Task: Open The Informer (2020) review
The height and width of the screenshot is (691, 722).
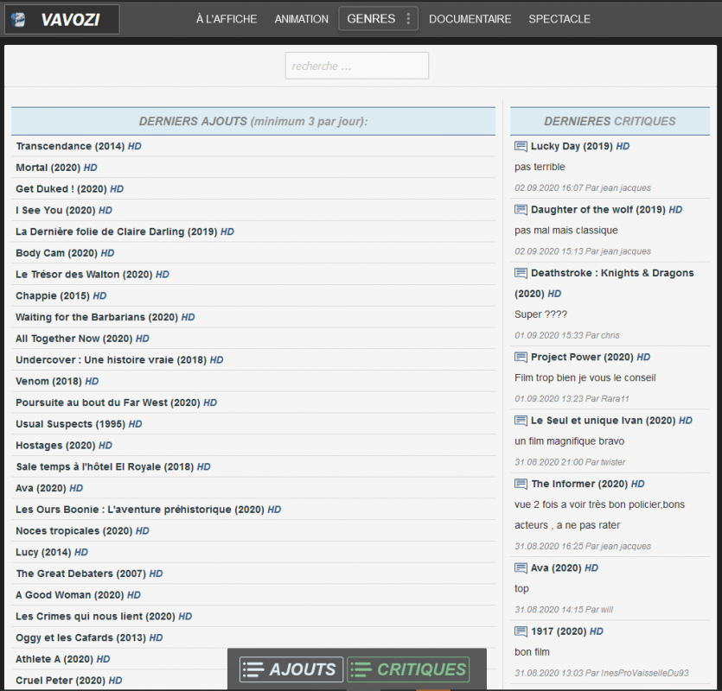Action: tap(588, 484)
